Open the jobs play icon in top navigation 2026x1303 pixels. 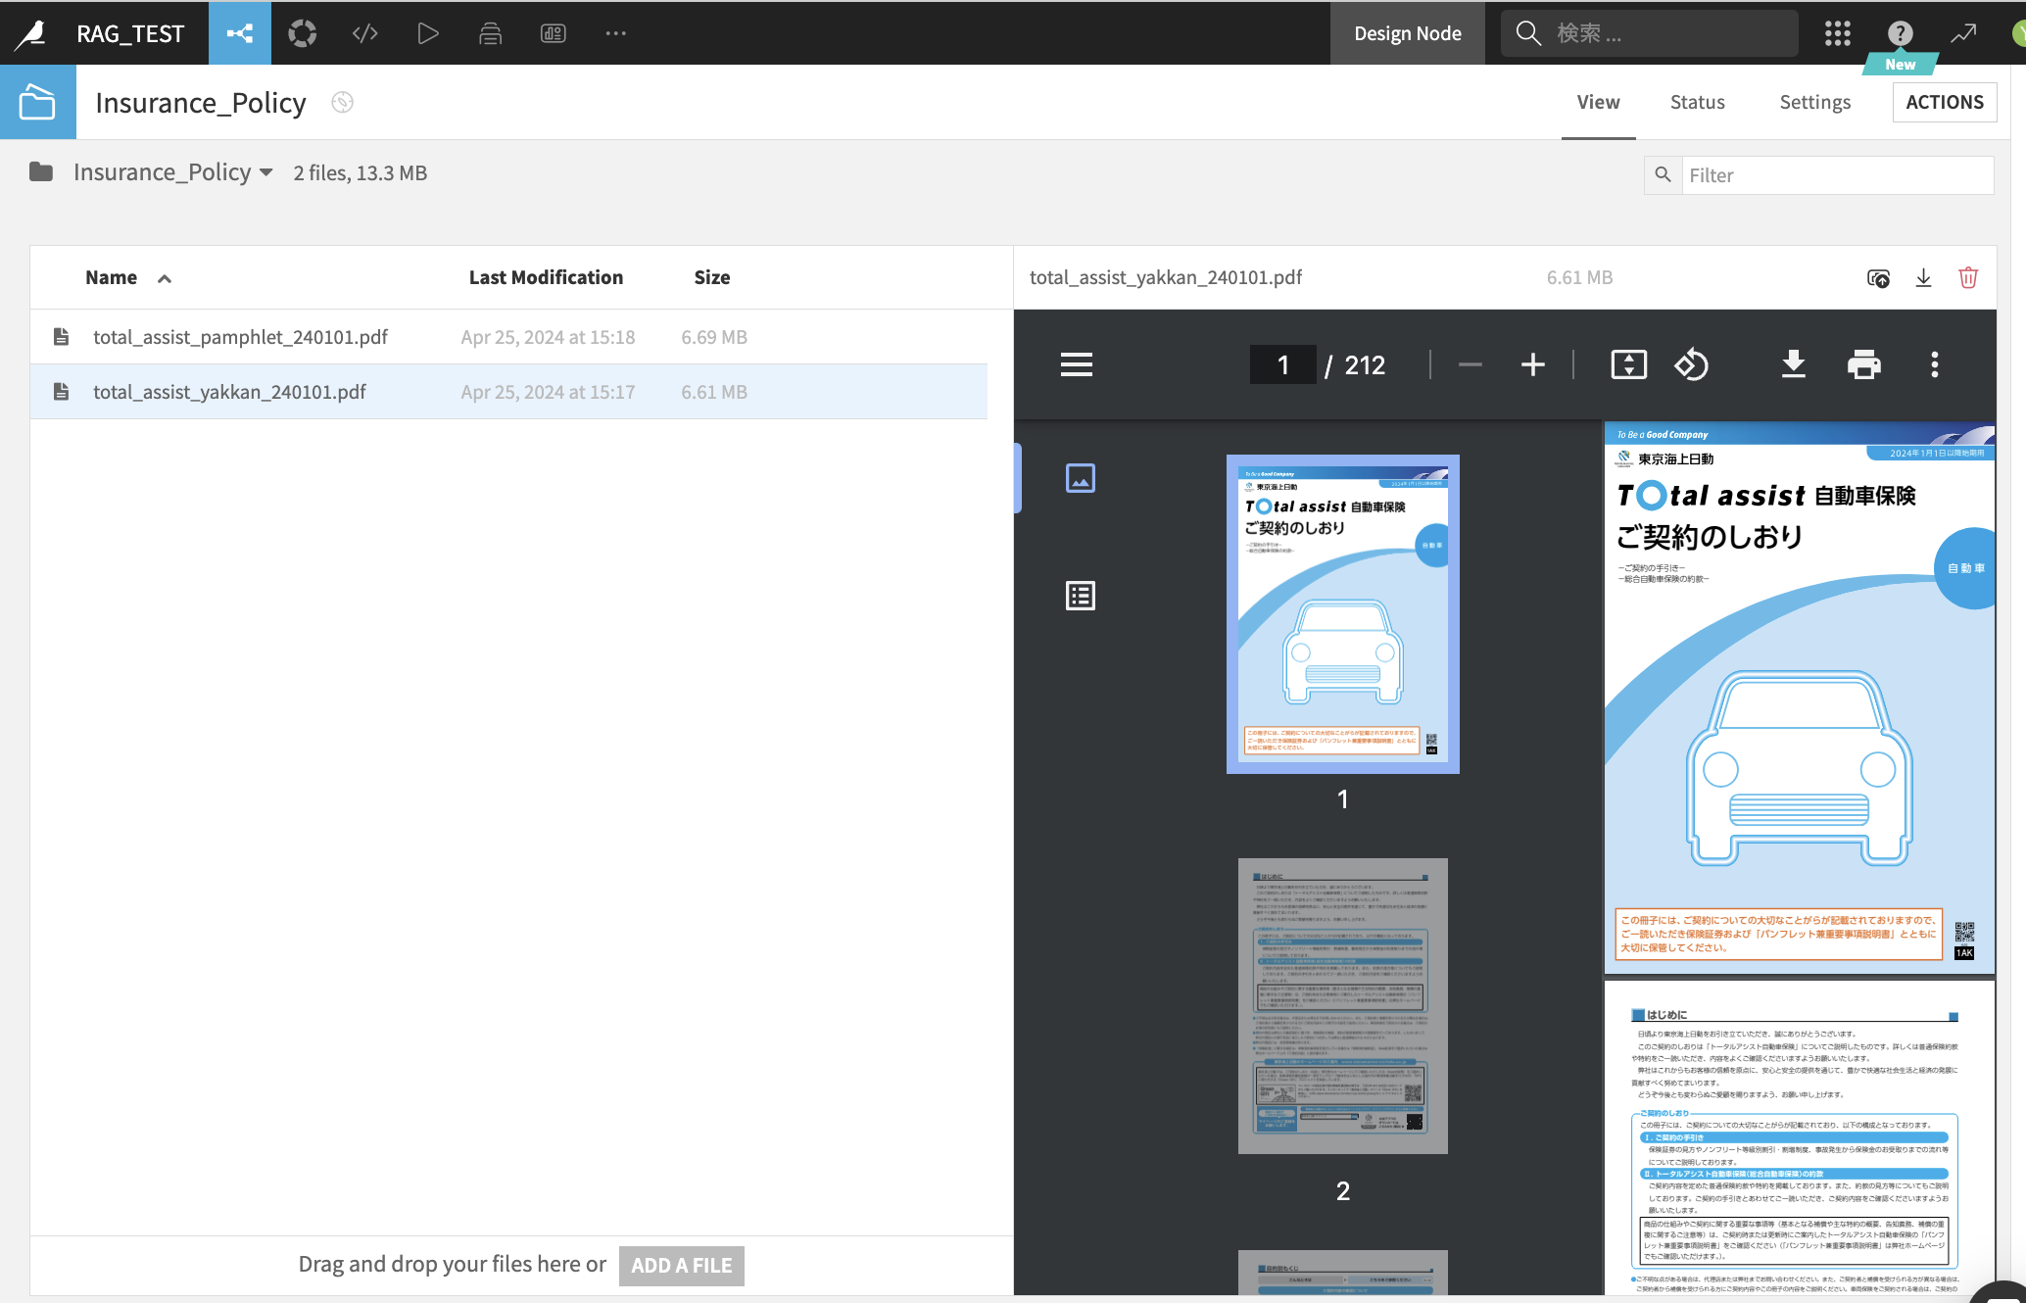(x=427, y=33)
